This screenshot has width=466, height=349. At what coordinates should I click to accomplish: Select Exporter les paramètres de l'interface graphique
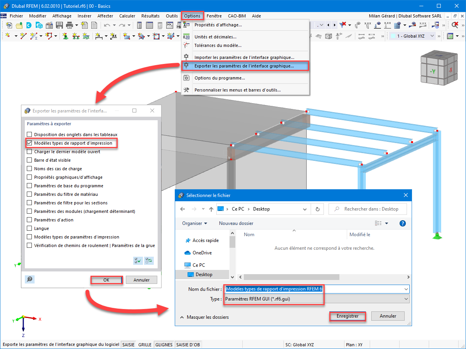245,66
